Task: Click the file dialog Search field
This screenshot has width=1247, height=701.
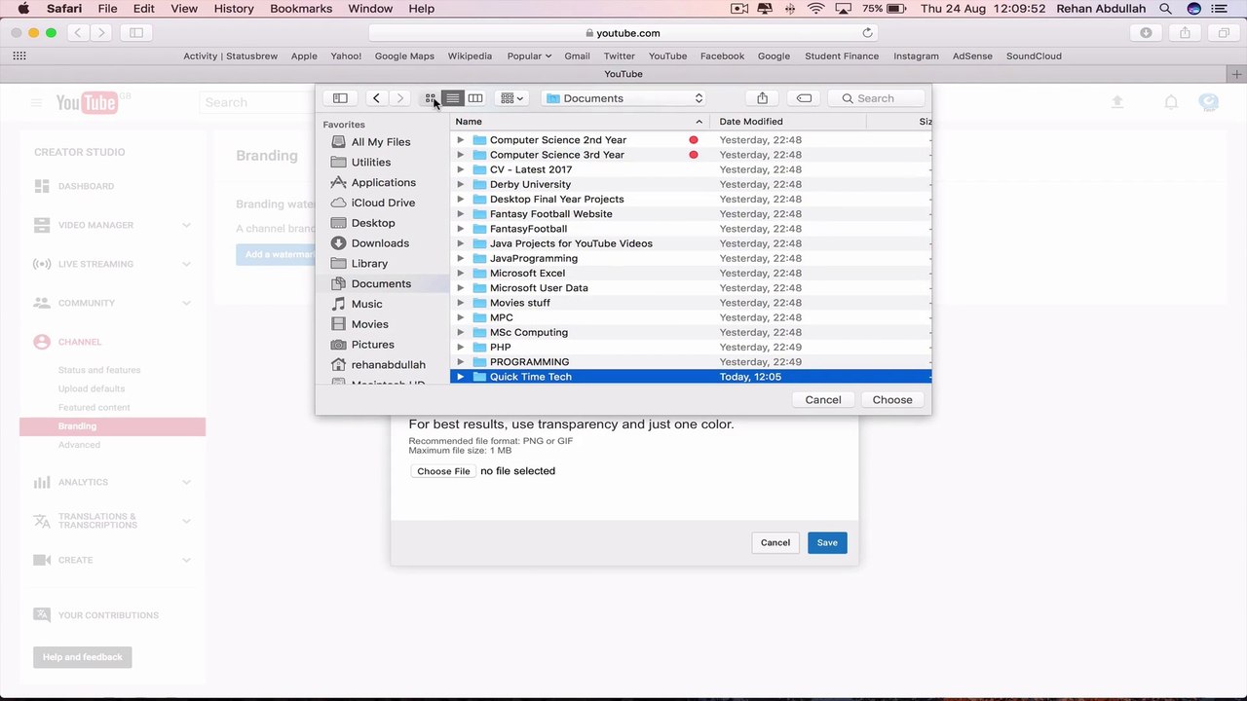Action: (875, 98)
